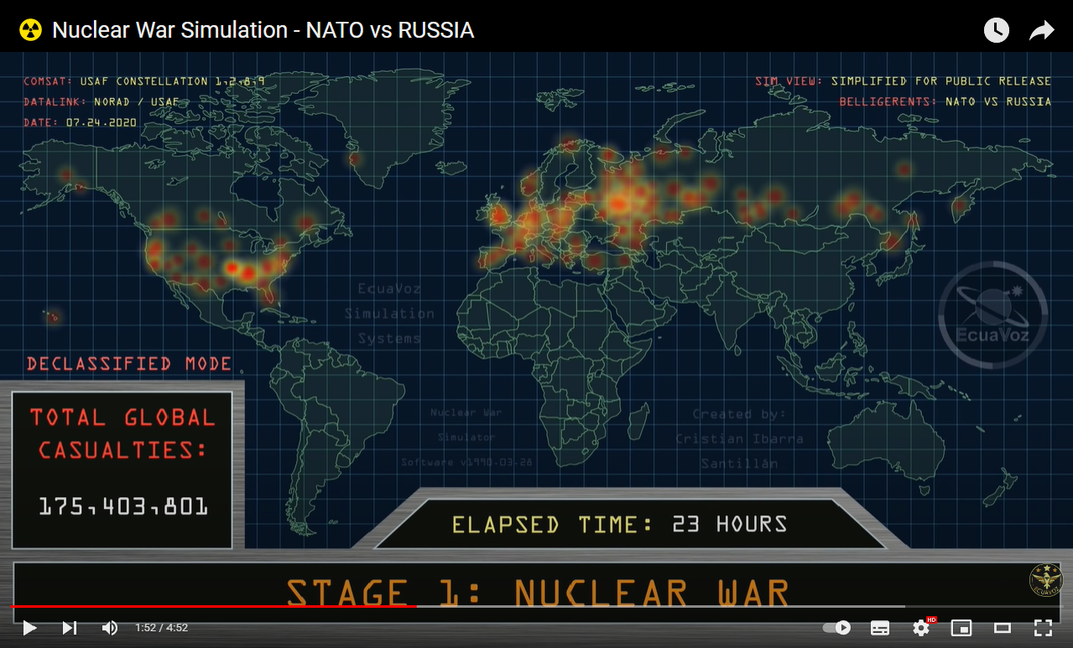Enable theater mode
Image resolution: width=1073 pixels, height=648 pixels.
tap(1002, 627)
